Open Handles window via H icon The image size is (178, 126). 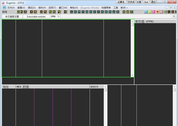tap(91, 12)
